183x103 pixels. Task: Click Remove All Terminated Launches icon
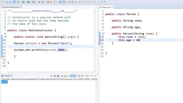point(58,76)
